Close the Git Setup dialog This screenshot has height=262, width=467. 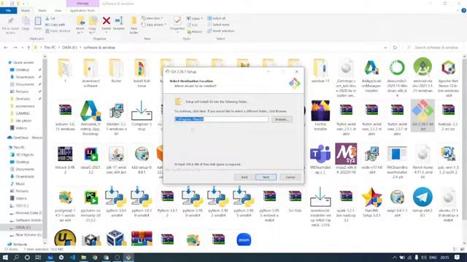pos(296,71)
